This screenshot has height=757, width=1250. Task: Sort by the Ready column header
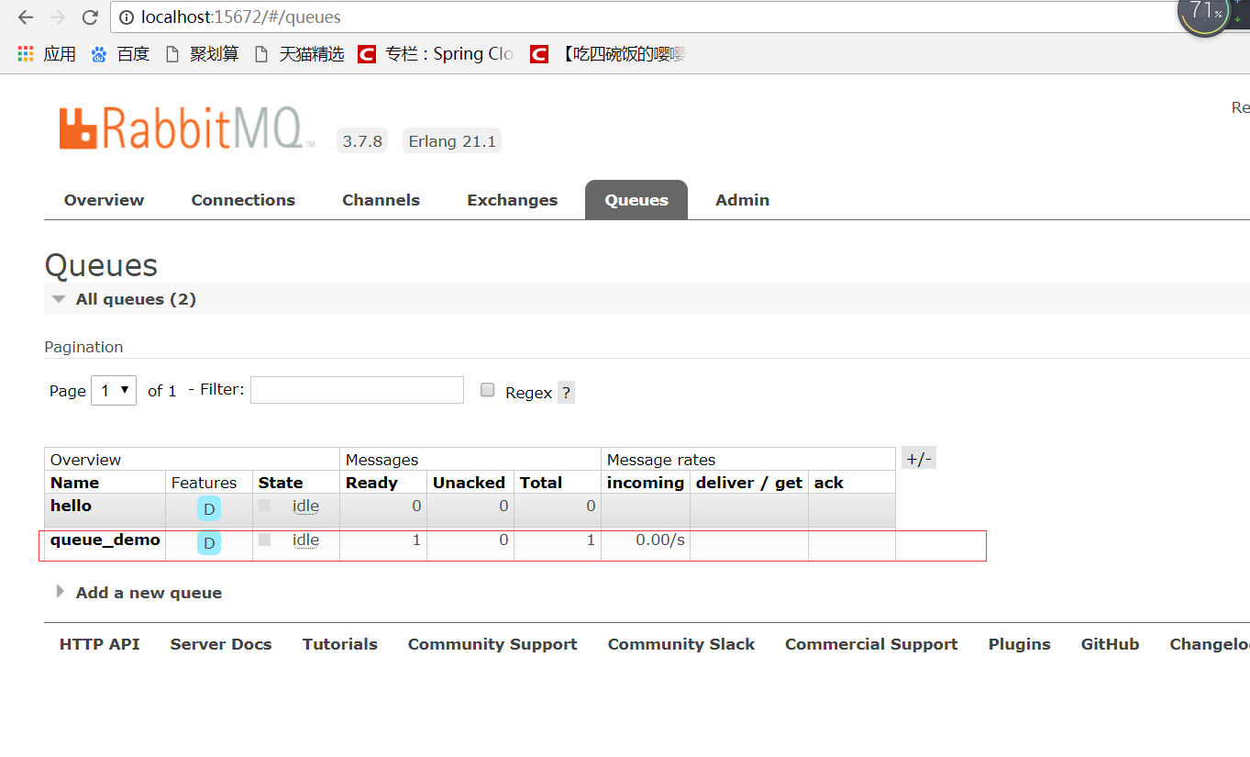(371, 483)
